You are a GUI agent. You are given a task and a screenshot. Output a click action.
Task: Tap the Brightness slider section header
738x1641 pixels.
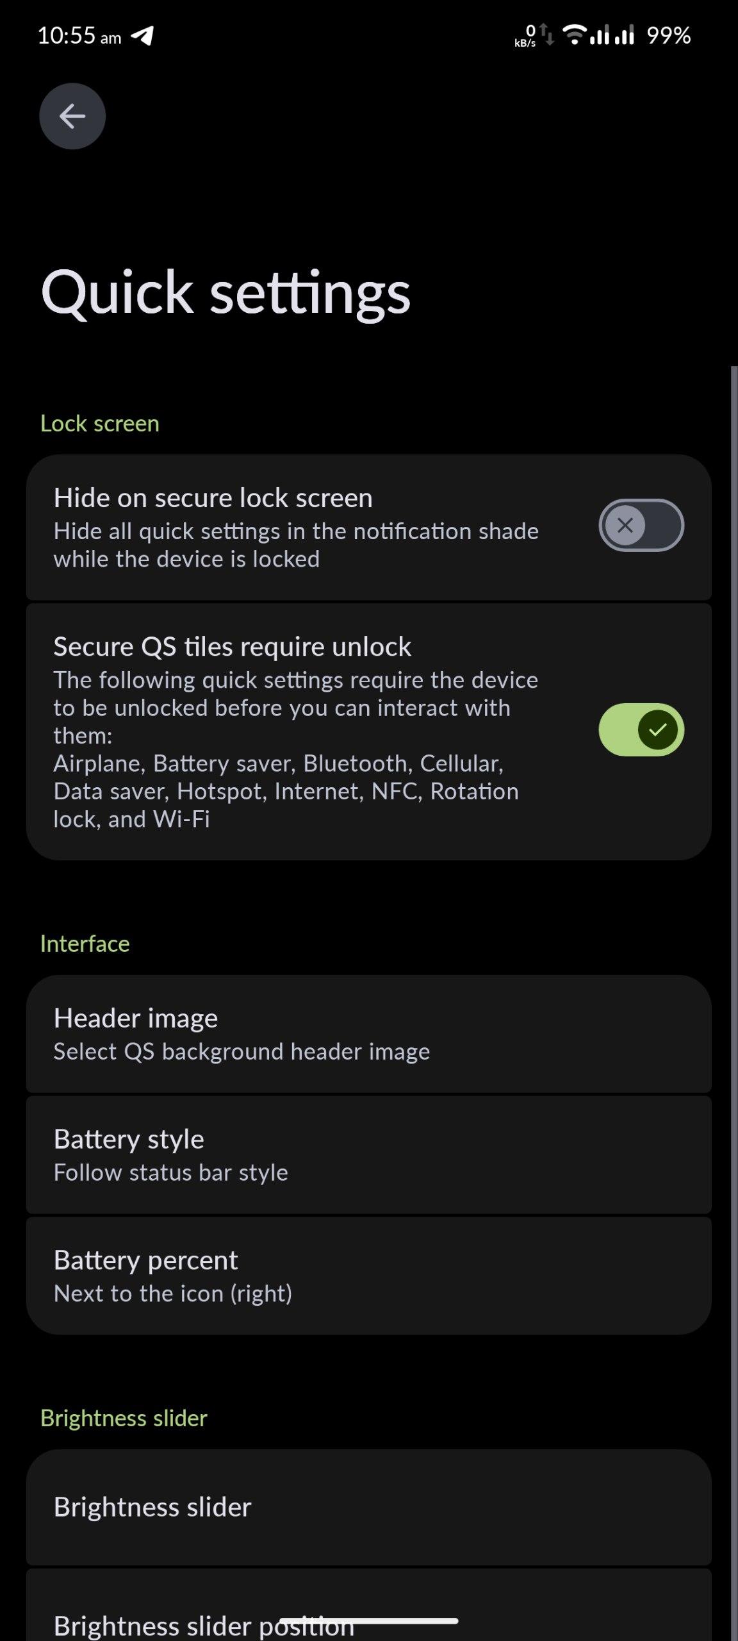[x=124, y=1418]
